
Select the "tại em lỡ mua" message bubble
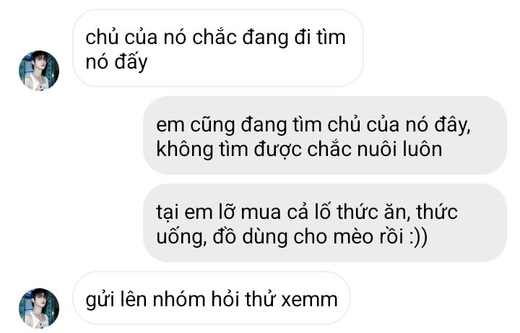(x=325, y=223)
